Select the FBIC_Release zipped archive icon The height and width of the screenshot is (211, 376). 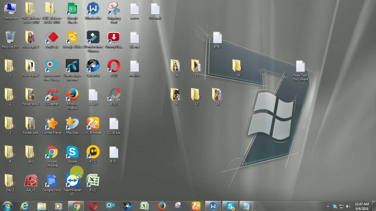coord(52,13)
